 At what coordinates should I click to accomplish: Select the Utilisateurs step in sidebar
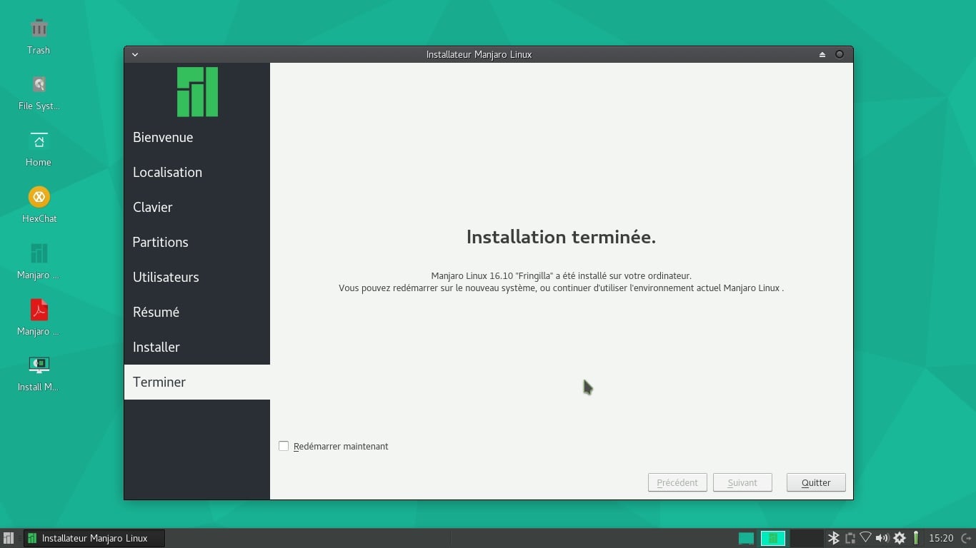[197, 277]
